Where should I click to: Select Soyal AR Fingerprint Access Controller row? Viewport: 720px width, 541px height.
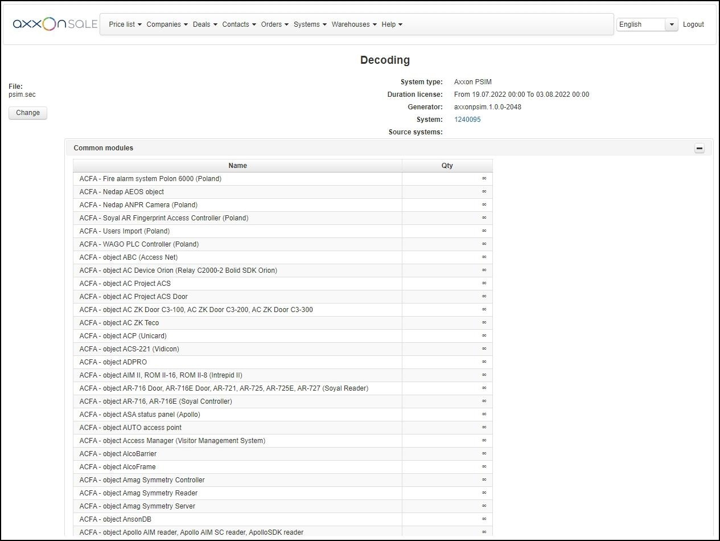point(283,218)
